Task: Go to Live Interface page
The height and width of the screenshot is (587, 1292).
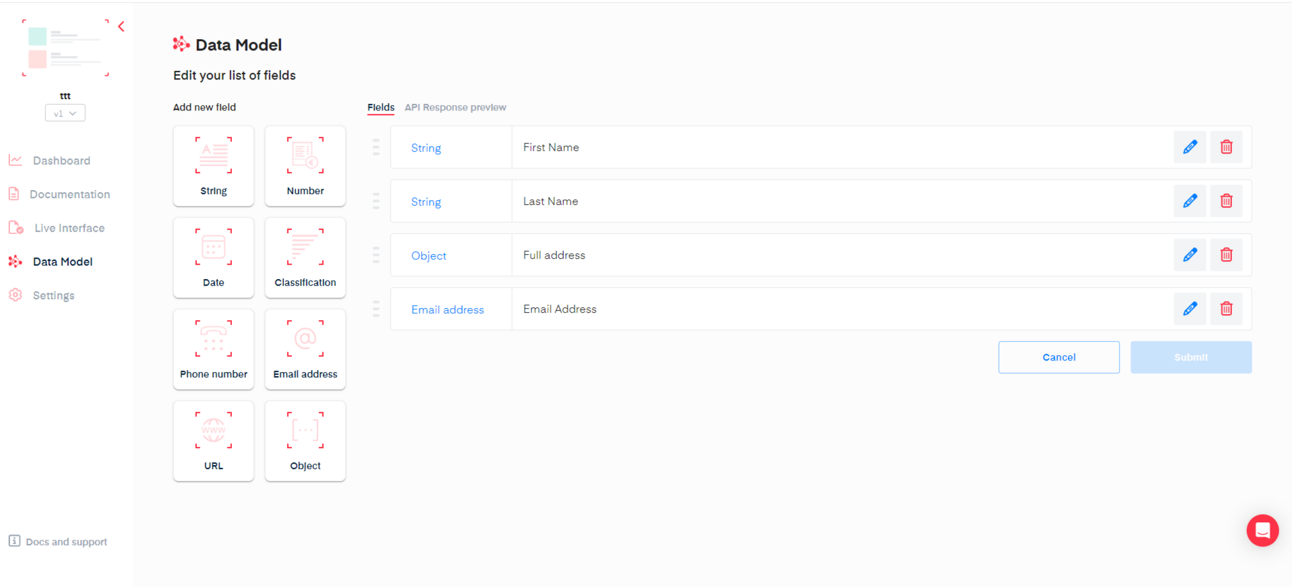Action: point(69,228)
